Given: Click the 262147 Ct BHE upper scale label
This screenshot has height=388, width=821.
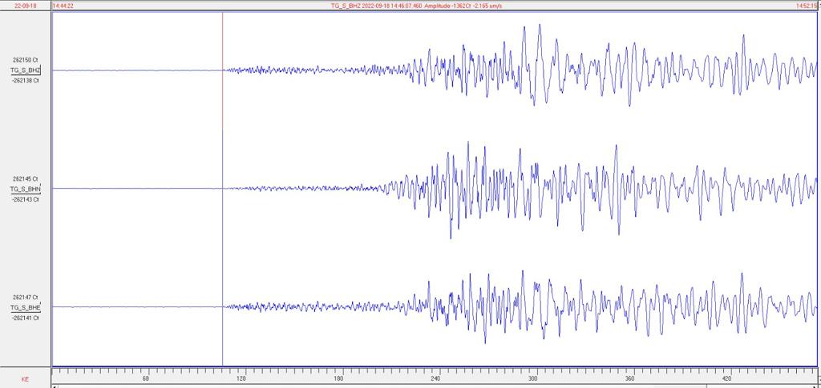Looking at the screenshot, I should pyautogui.click(x=25, y=297).
